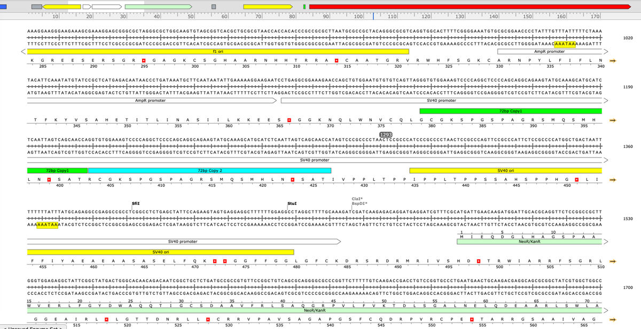
Task: Click the StuI restriction site label
Action: 292,204
